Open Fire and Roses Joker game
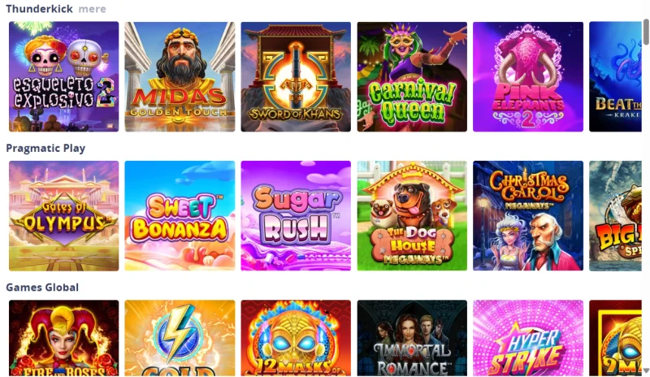Image resolution: width=650 pixels, height=377 pixels. pos(64,338)
